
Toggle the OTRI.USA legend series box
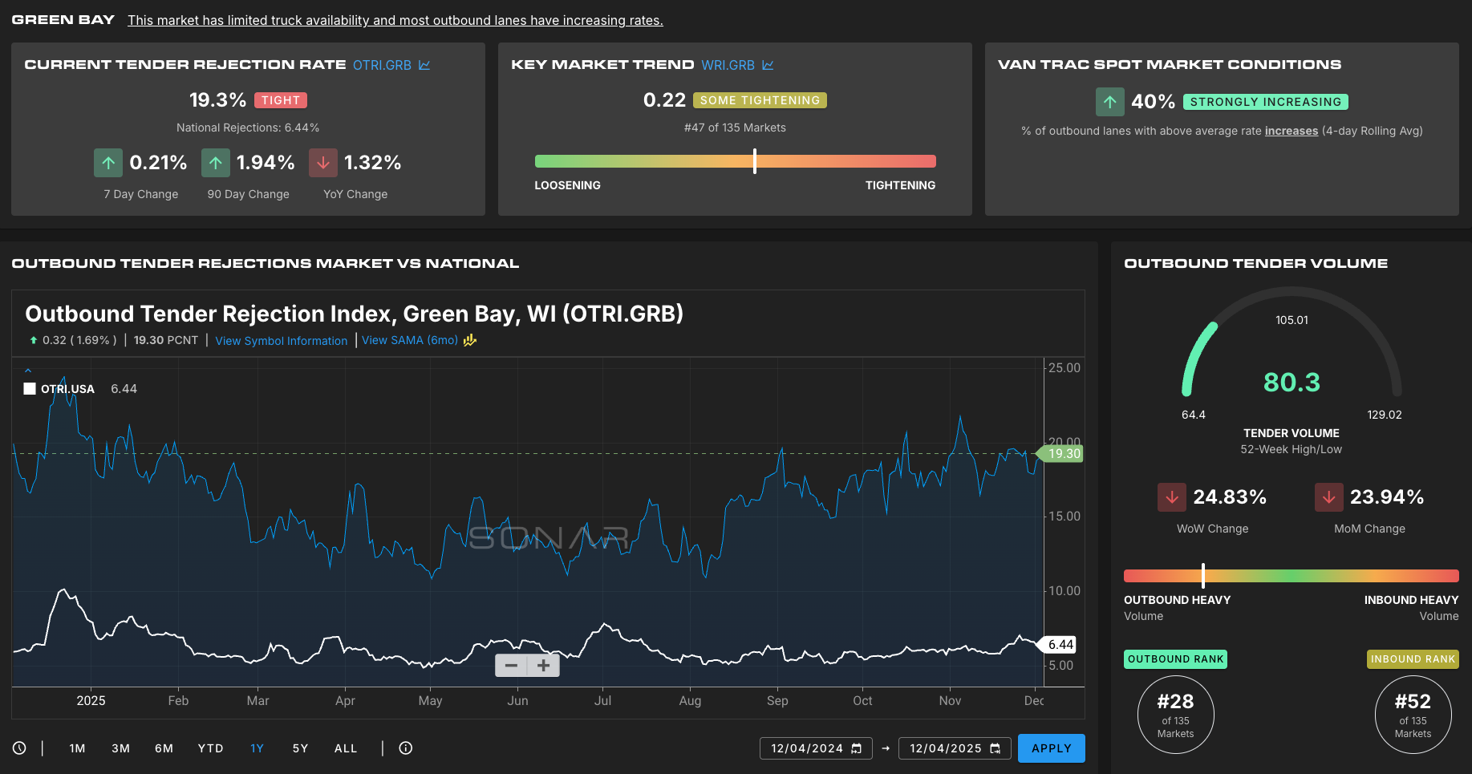click(x=30, y=389)
